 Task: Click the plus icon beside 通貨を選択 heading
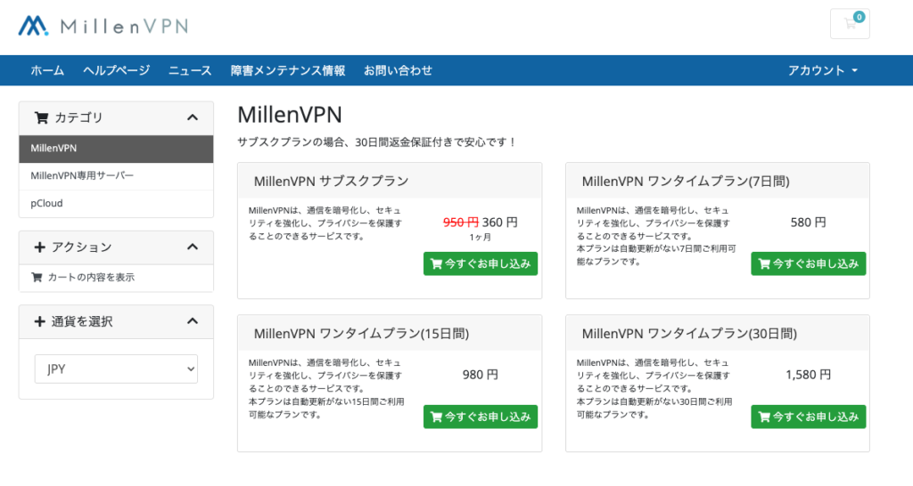pos(39,321)
